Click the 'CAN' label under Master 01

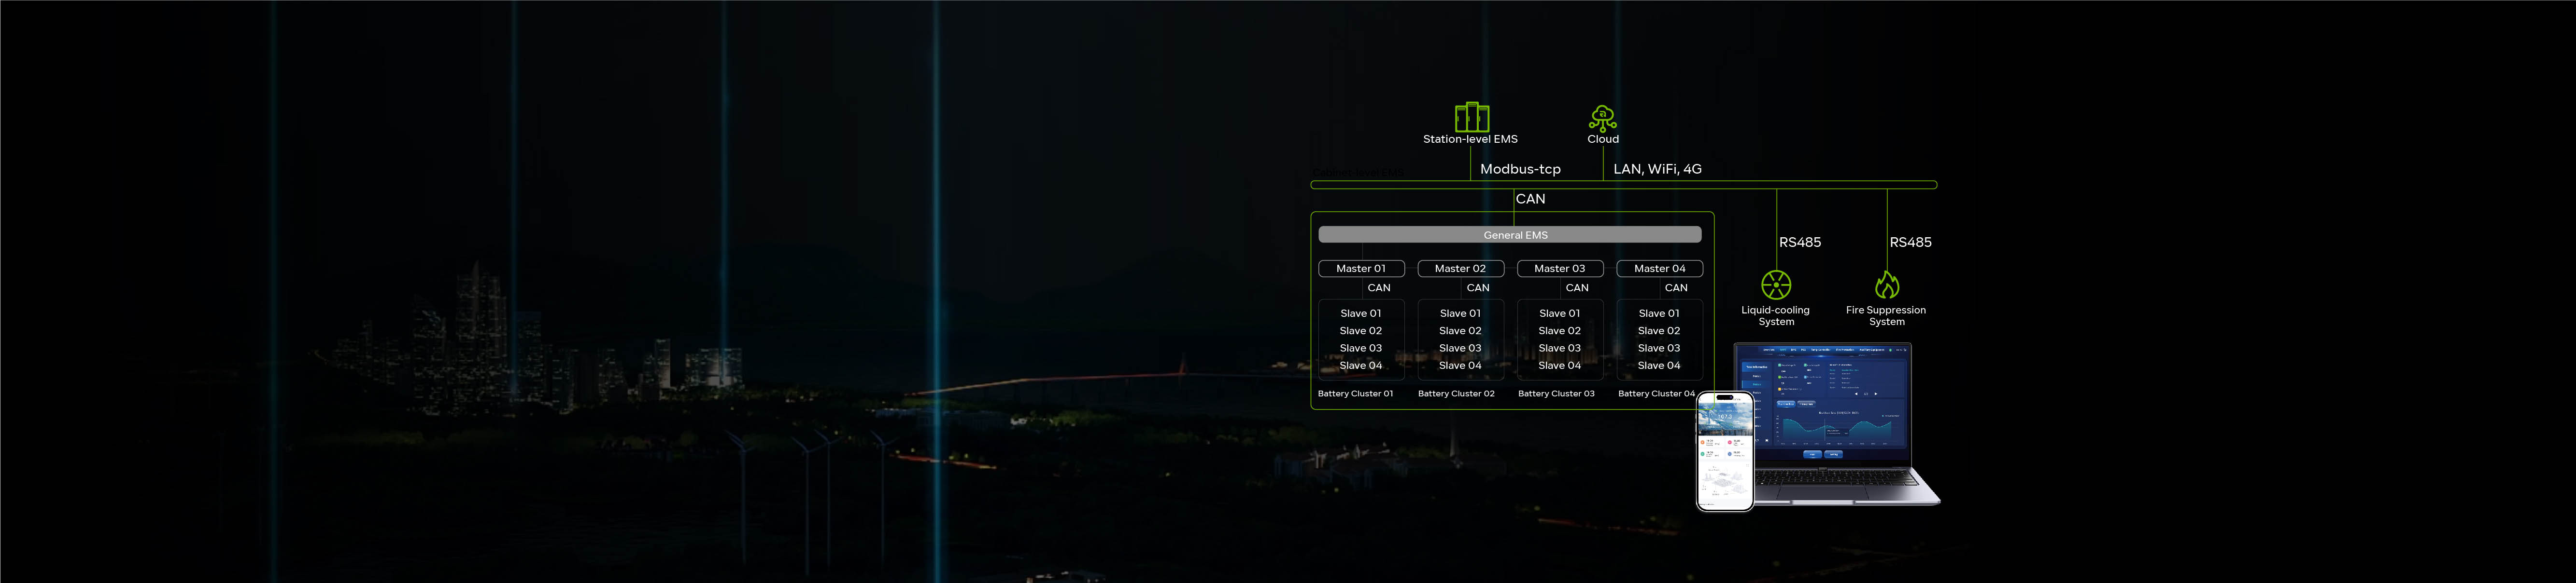(1379, 287)
